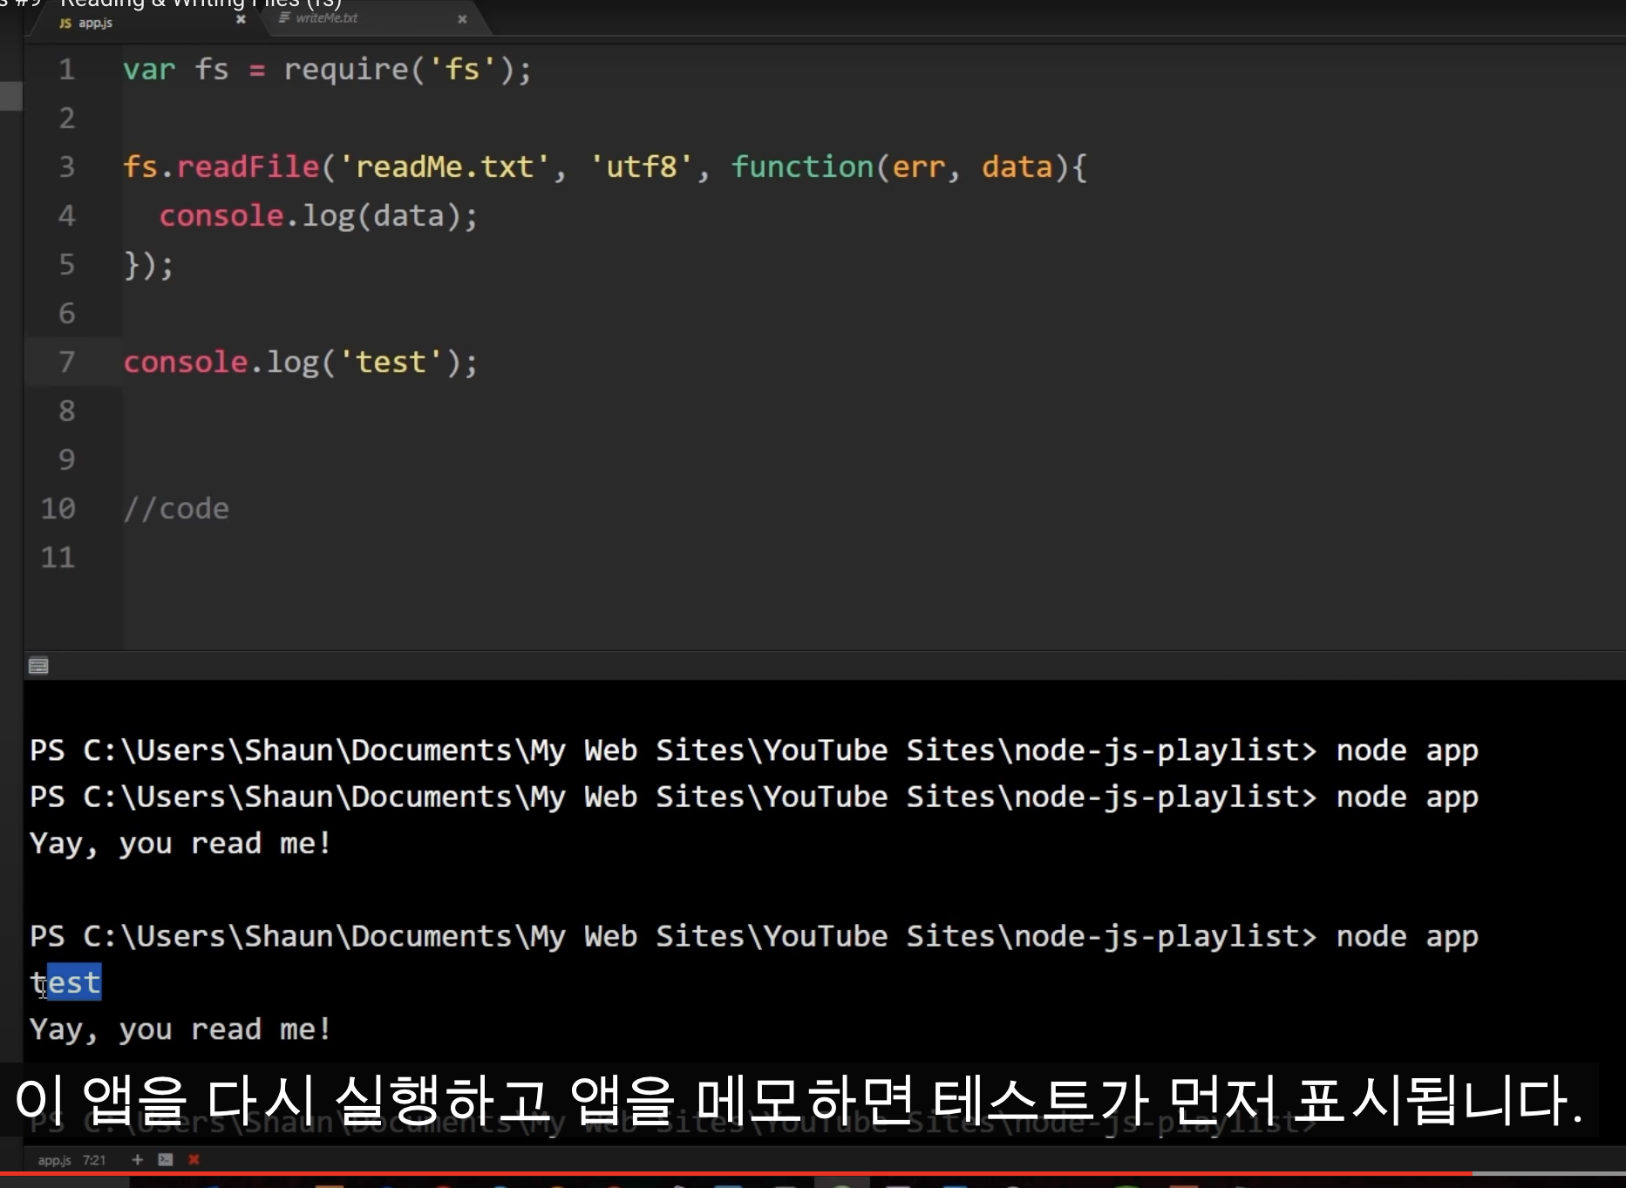The image size is (1626, 1188).
Task: Close the writeMe.txt tab
Action: (462, 18)
